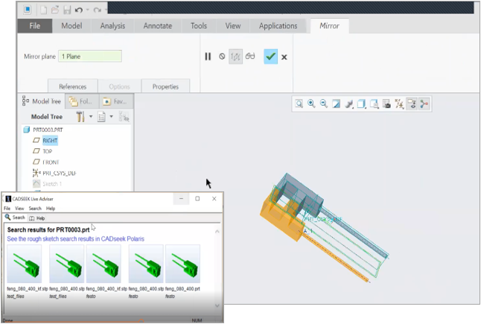Click the no-preview circle icon
The height and width of the screenshot is (324, 481).
coord(222,57)
